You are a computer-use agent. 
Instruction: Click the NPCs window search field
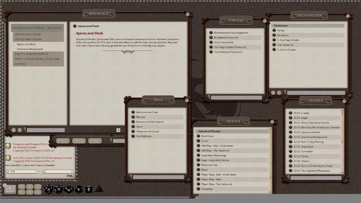coord(159,177)
